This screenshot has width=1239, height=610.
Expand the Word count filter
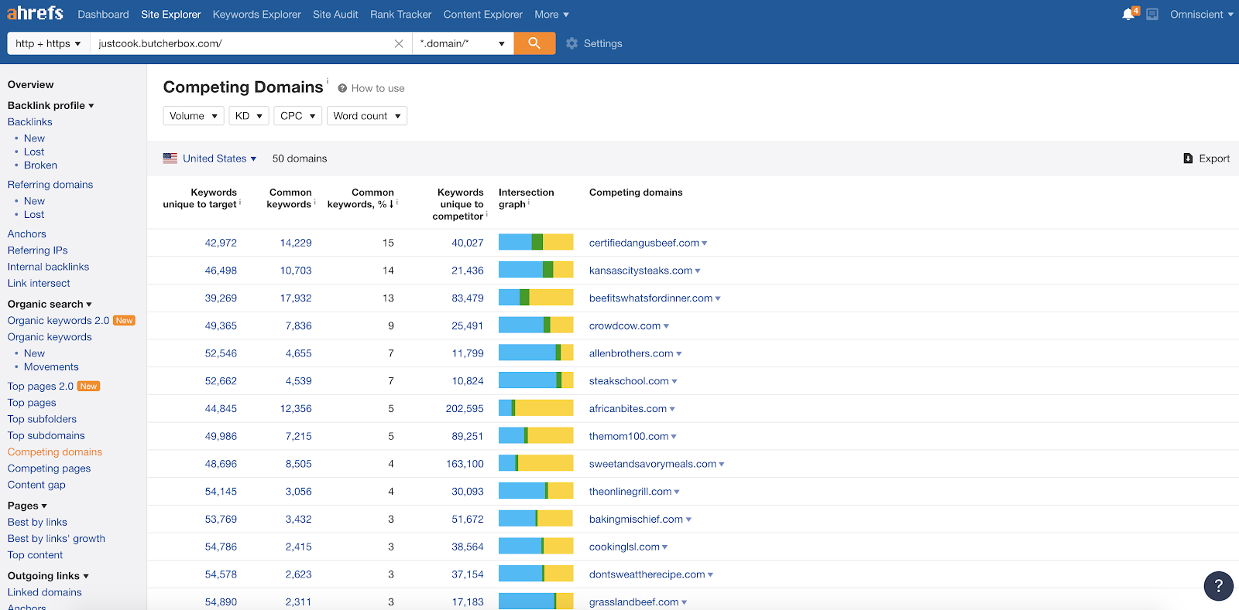(366, 116)
